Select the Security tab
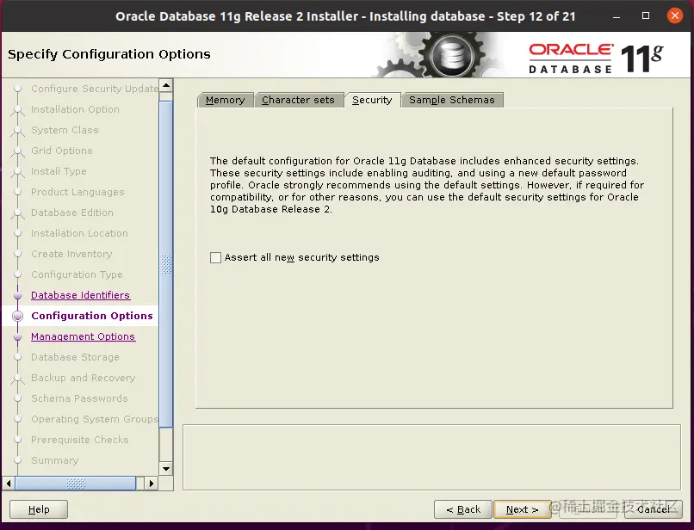 [x=372, y=100]
